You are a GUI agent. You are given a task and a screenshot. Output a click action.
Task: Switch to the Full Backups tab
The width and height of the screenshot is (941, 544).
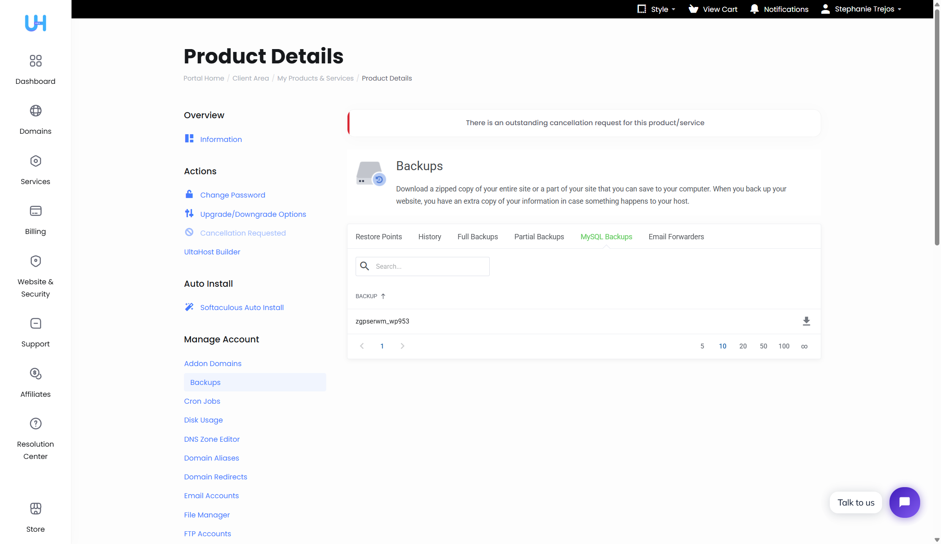[477, 237]
